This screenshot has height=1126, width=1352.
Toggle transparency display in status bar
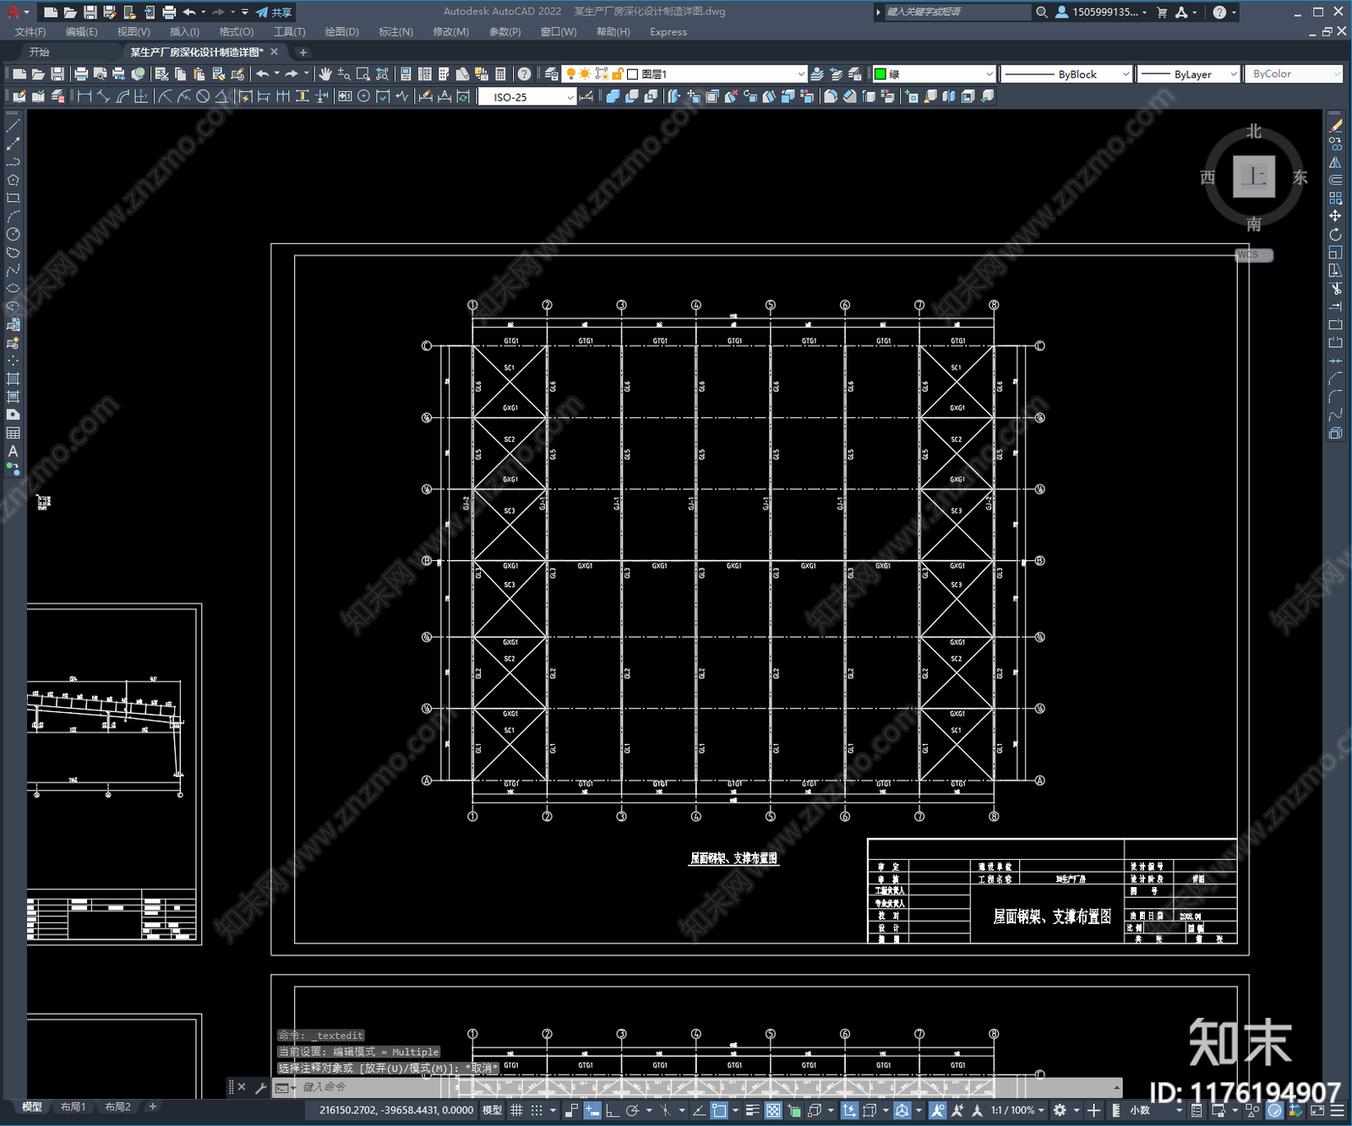(x=772, y=1110)
